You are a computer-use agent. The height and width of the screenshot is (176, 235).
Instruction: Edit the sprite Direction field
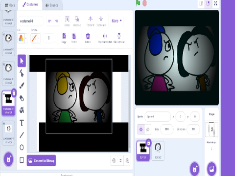(x=193, y=129)
